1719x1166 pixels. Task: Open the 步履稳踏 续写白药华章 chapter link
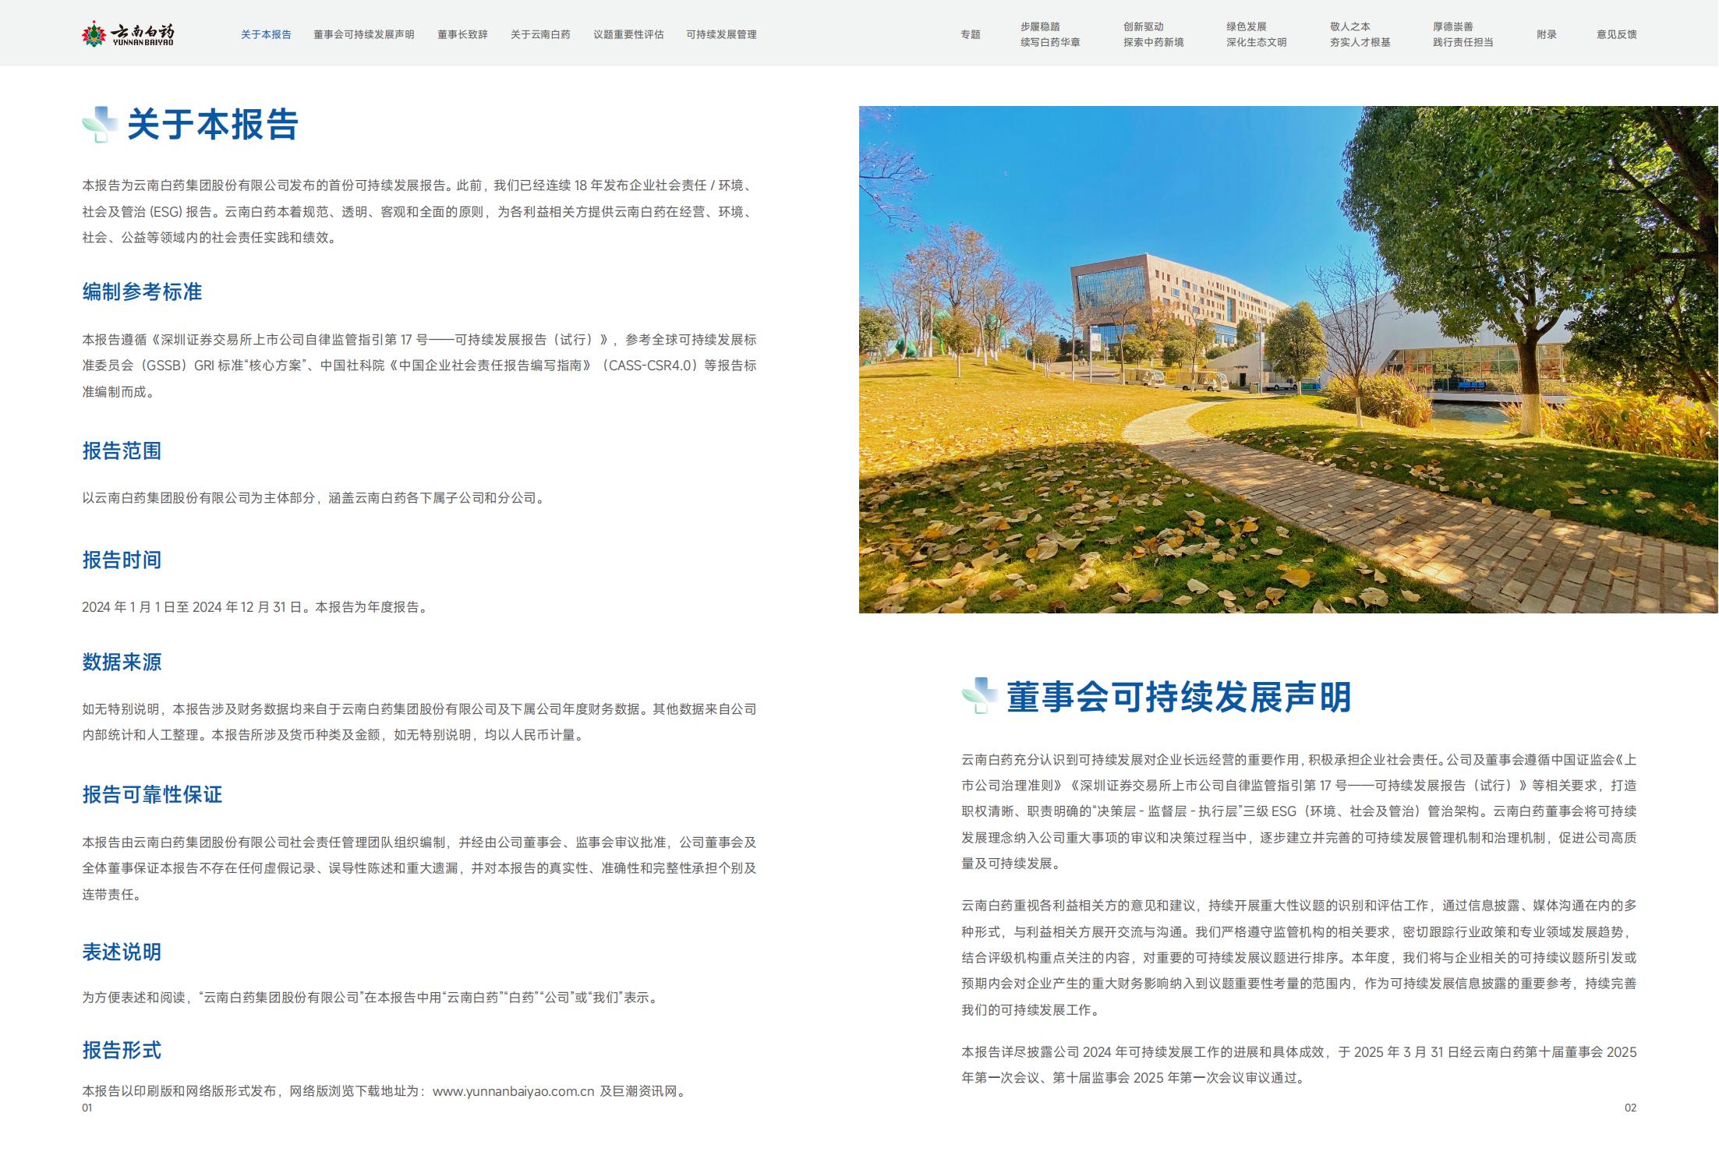click(1050, 34)
